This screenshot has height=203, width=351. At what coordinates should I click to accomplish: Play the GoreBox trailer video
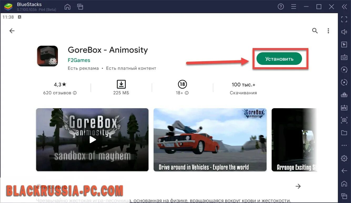[92, 140]
